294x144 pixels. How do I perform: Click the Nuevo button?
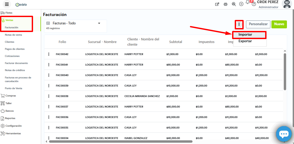279,24
